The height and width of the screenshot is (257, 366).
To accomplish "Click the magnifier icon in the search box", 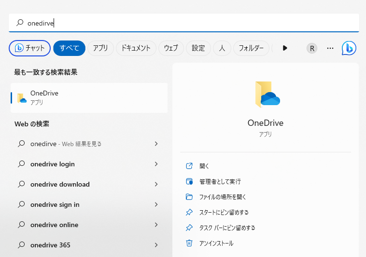I will coord(20,23).
